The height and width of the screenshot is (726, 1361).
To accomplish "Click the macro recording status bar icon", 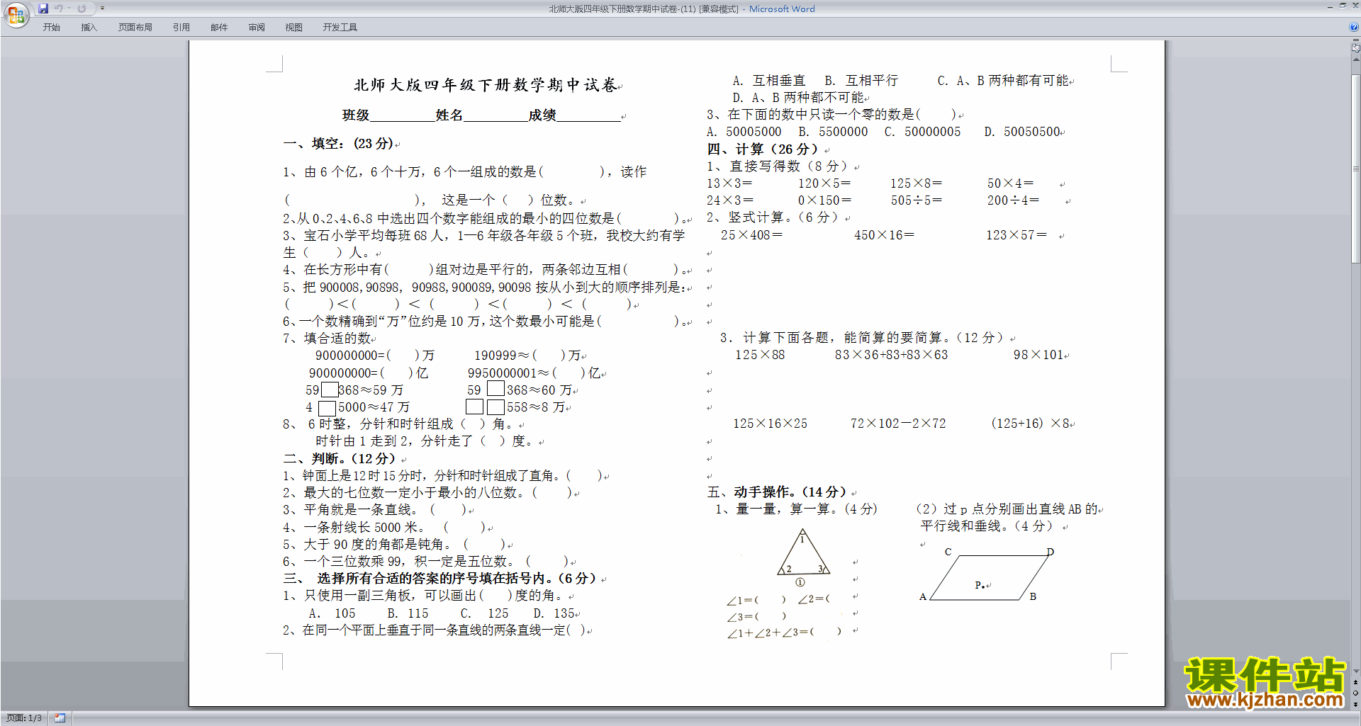I will click(x=60, y=718).
